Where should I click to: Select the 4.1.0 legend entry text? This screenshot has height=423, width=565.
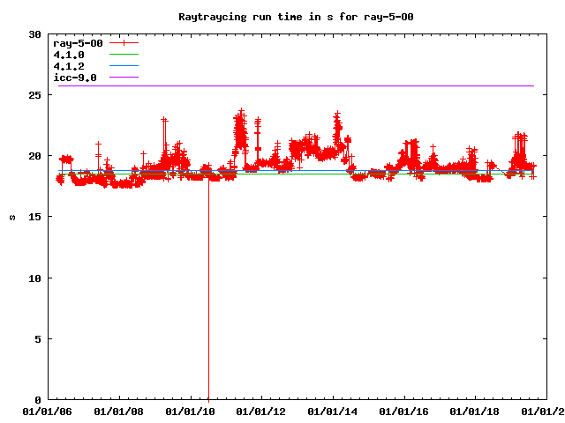(68, 55)
